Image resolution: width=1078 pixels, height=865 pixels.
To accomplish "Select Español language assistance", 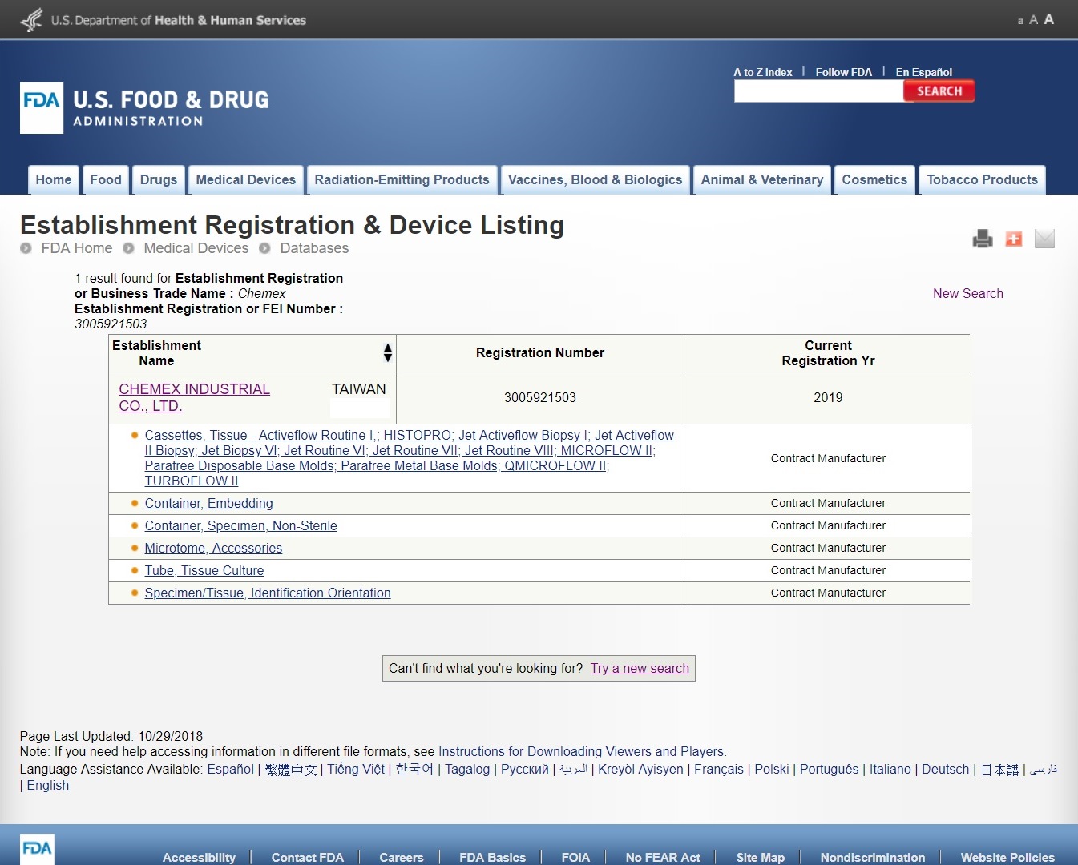I will pos(231,770).
